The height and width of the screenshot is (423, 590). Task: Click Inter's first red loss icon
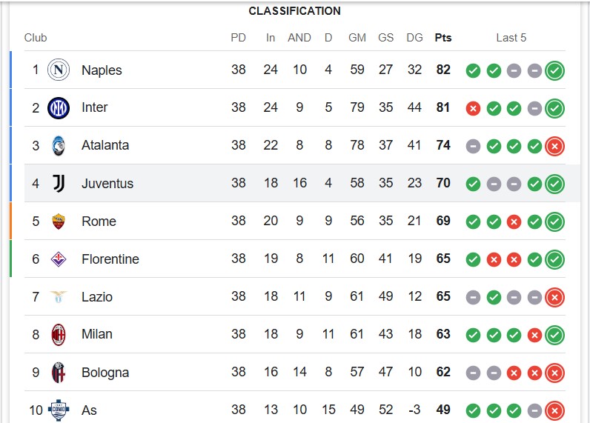click(473, 109)
